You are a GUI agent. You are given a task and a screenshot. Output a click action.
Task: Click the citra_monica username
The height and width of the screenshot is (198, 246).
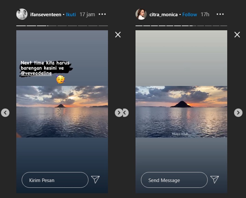click(x=164, y=15)
